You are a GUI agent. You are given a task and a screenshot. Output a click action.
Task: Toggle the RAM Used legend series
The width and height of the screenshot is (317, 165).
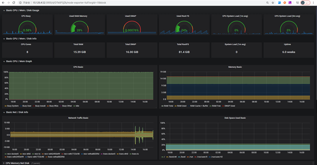click(182, 106)
